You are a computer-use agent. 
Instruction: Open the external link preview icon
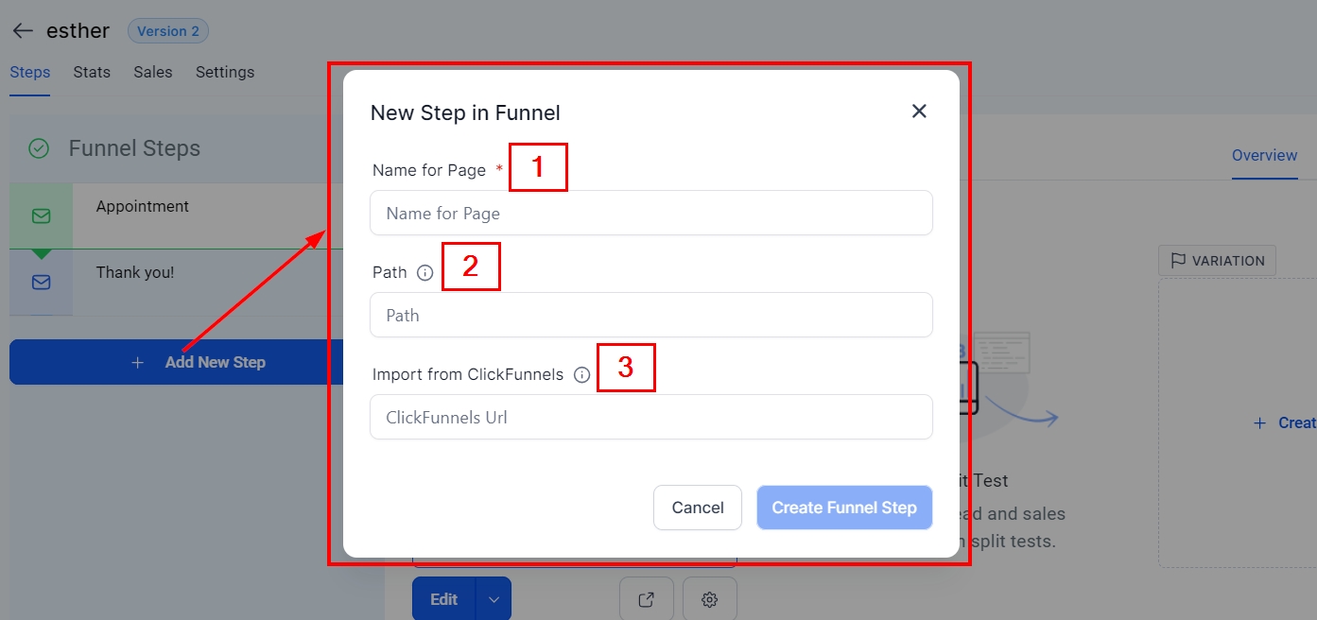coord(647,599)
